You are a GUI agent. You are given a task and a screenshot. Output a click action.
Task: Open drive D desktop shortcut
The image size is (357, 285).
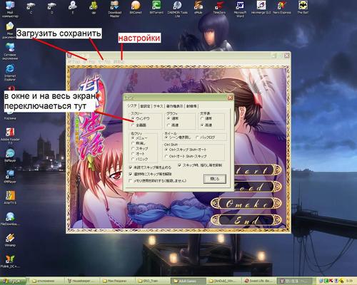[51, 8]
